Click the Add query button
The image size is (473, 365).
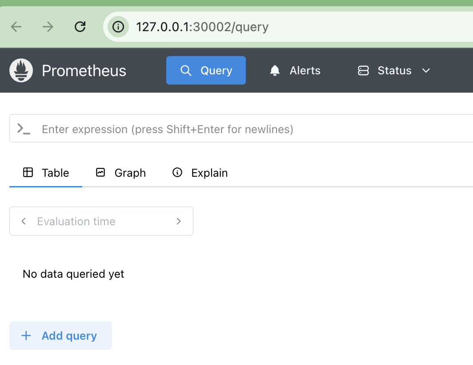60,336
